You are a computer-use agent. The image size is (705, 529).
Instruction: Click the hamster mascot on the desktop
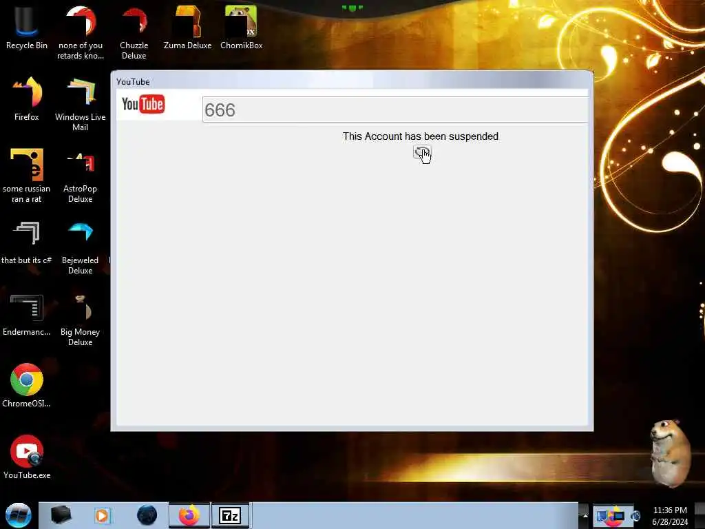point(669,453)
